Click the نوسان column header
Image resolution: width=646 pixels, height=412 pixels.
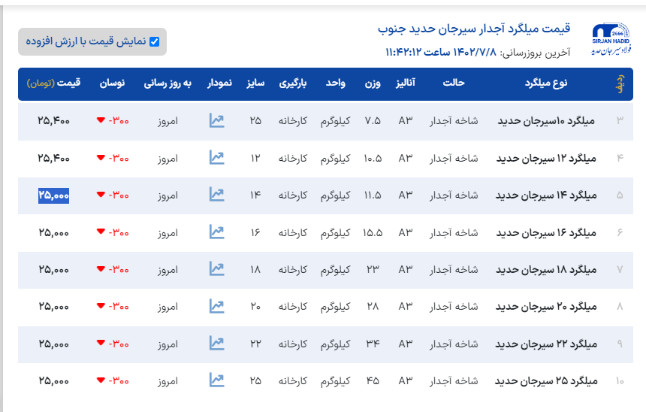(113, 83)
